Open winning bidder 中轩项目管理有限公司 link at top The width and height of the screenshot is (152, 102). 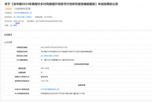coord(22,13)
